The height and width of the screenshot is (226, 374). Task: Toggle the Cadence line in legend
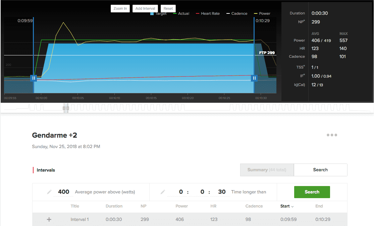(x=237, y=13)
